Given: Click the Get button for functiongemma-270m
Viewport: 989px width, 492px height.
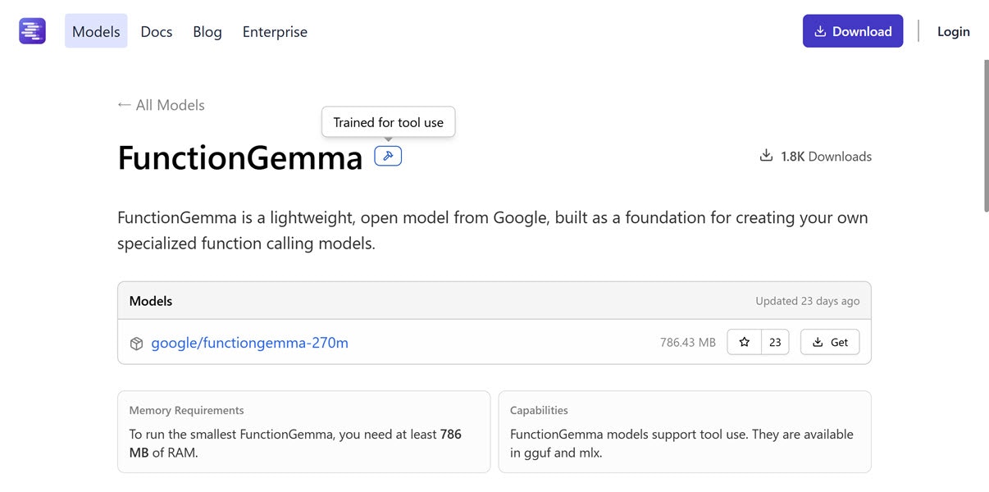Looking at the screenshot, I should (x=830, y=342).
